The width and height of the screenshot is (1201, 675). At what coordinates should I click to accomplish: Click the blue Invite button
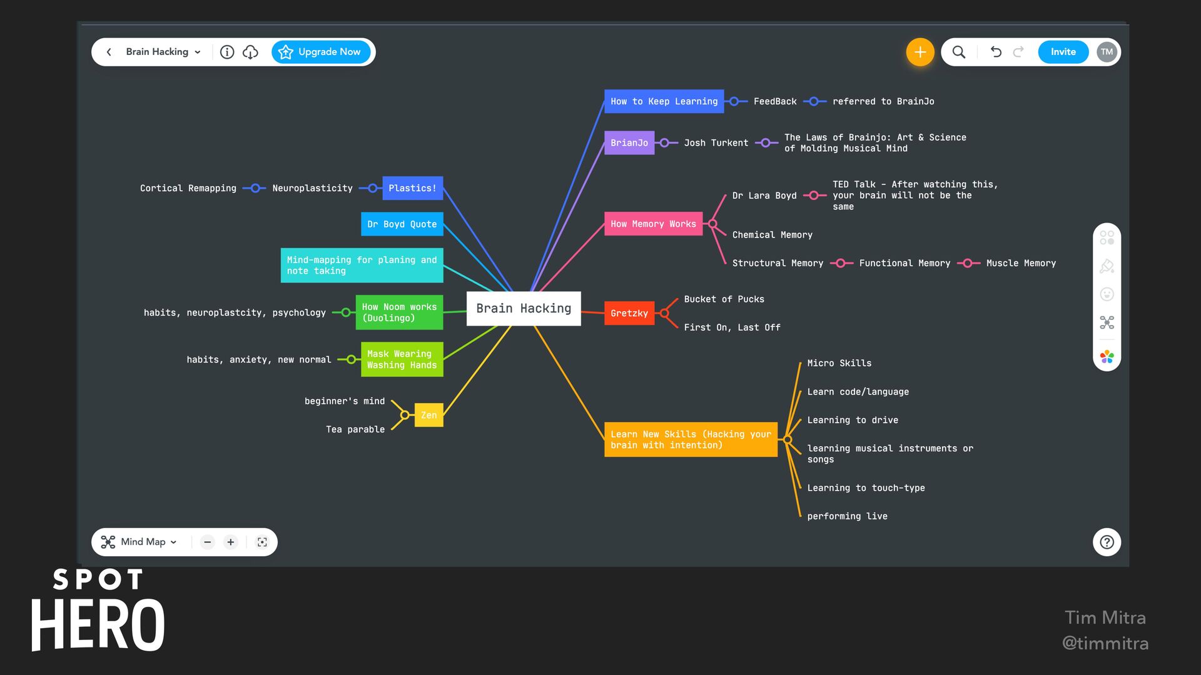pyautogui.click(x=1063, y=52)
